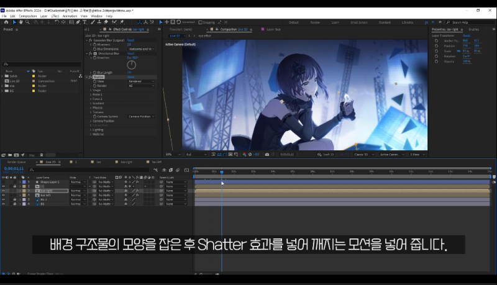Switch to the Small Screen workspace
Viewport: 497px width, 285px height.
point(358,22)
